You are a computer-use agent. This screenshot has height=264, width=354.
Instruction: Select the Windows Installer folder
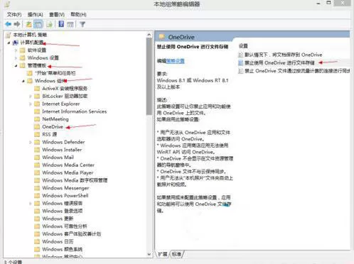tap(62, 150)
